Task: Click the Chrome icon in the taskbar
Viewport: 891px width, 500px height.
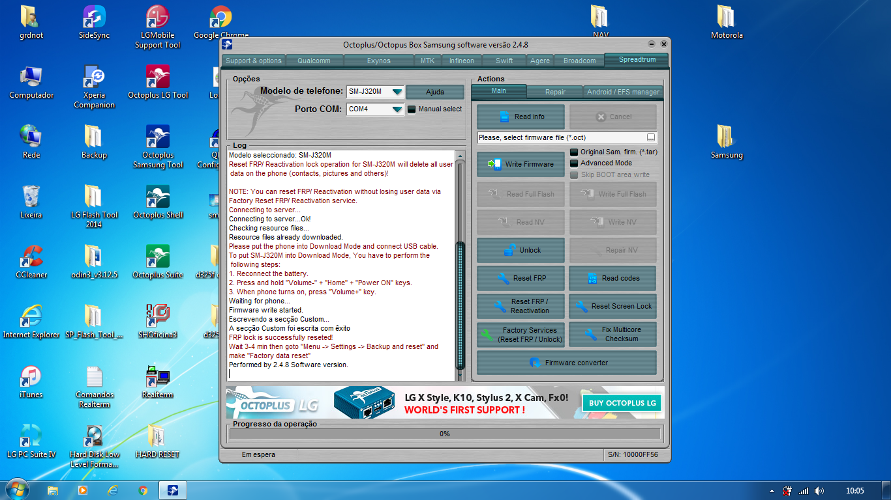Action: click(x=143, y=490)
